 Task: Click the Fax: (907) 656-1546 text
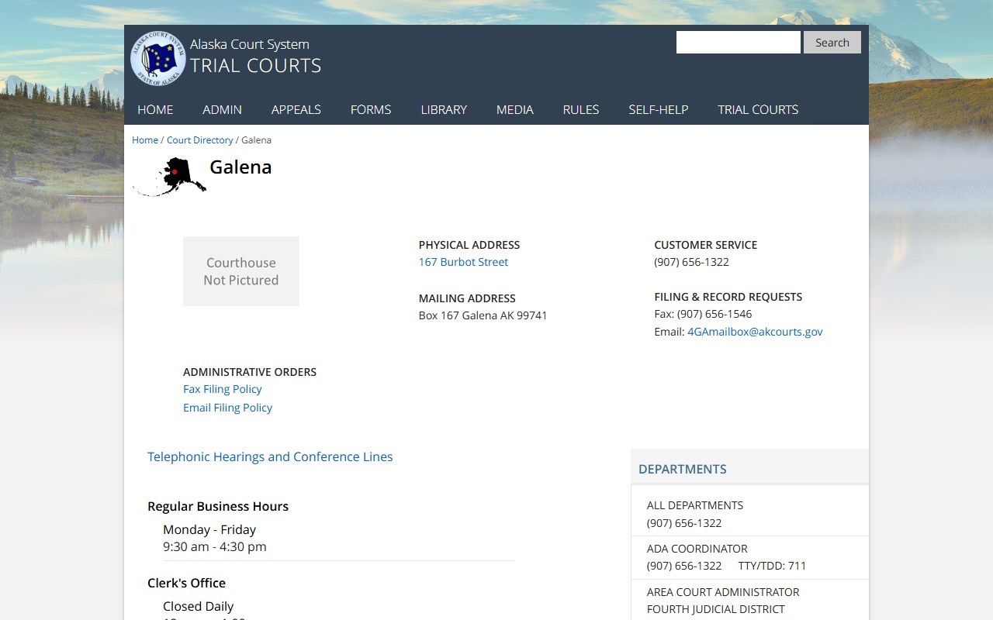point(703,314)
